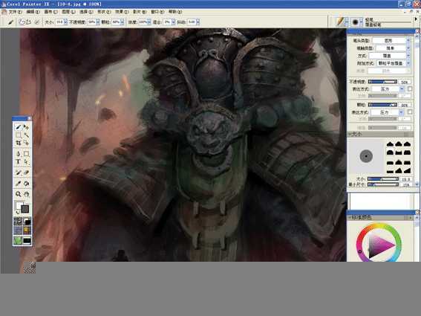Select the Dropper tool
421x316 pixels.
click(x=18, y=184)
